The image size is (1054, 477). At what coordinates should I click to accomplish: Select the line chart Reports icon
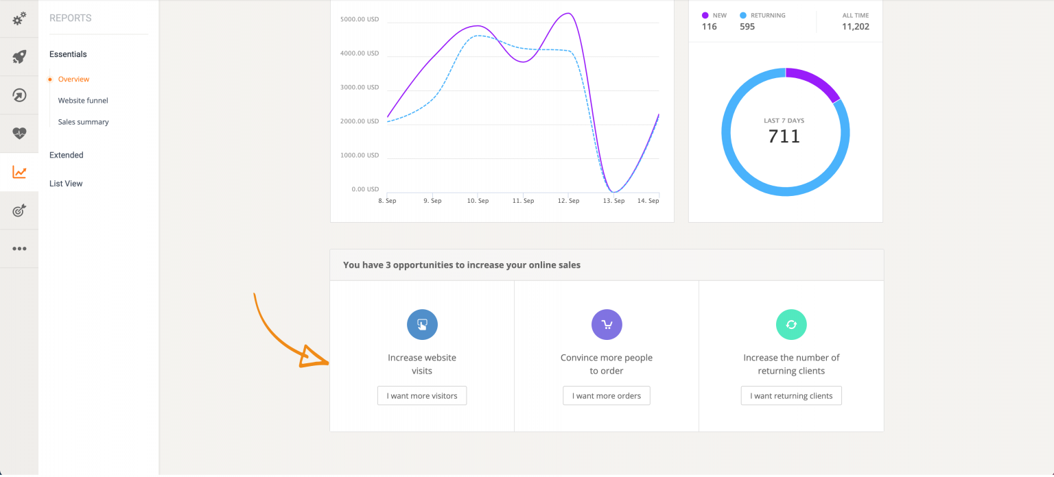(x=19, y=171)
